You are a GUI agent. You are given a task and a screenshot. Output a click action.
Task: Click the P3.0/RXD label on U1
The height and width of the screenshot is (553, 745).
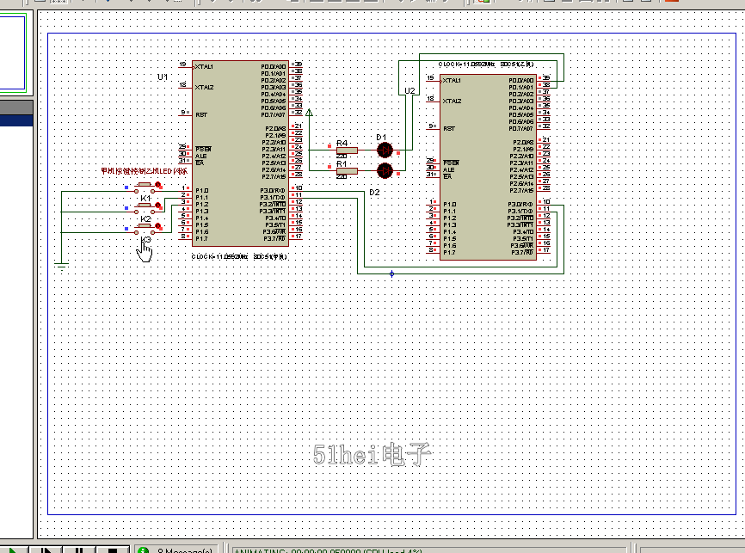click(272, 191)
